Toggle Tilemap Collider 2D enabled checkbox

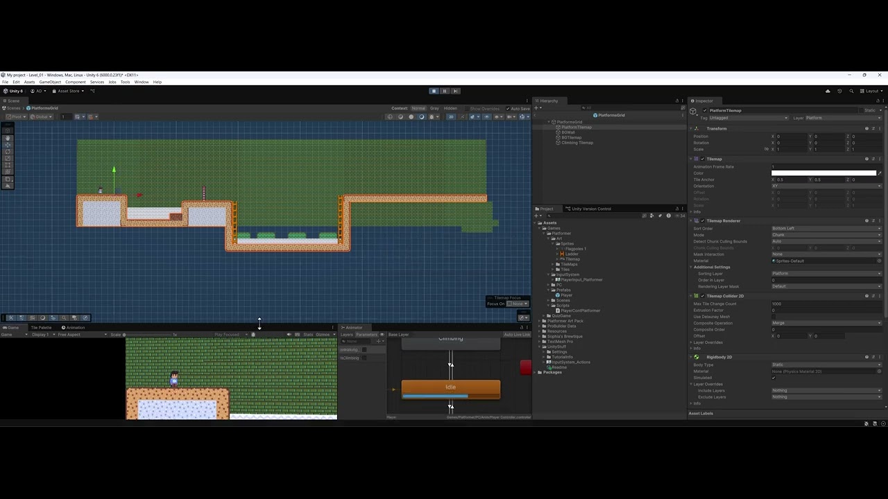tap(701, 296)
